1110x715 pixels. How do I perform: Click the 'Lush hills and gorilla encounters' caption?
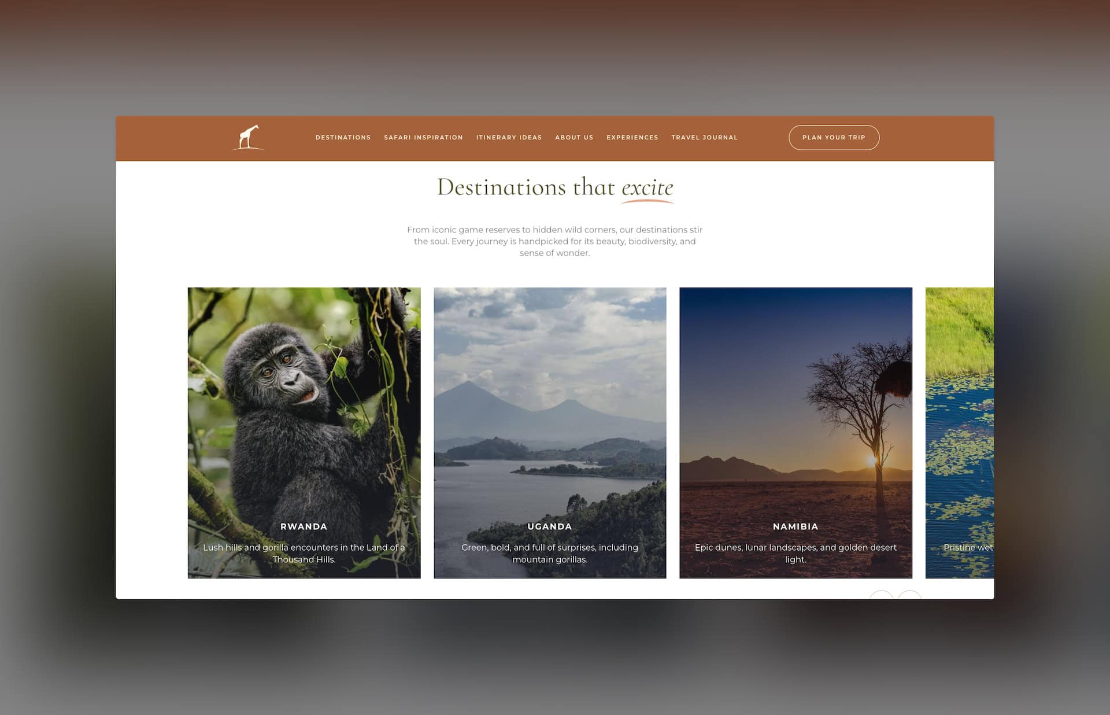304,553
